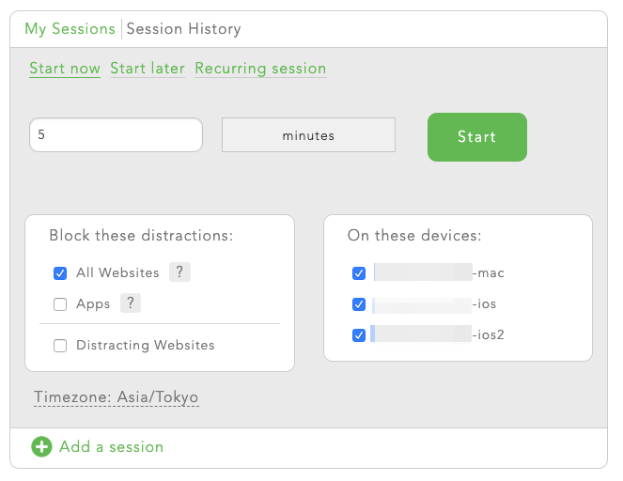Uncheck the -mac device checkbox
This screenshot has height=481, width=623.
(x=359, y=273)
